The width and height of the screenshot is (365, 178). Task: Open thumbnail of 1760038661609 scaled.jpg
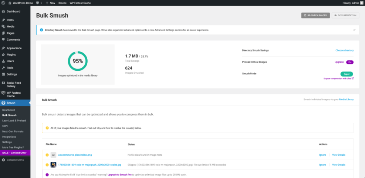click(54, 165)
